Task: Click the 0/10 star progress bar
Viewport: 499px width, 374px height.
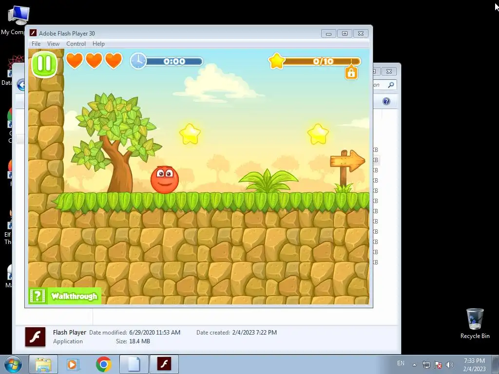Action: click(322, 61)
